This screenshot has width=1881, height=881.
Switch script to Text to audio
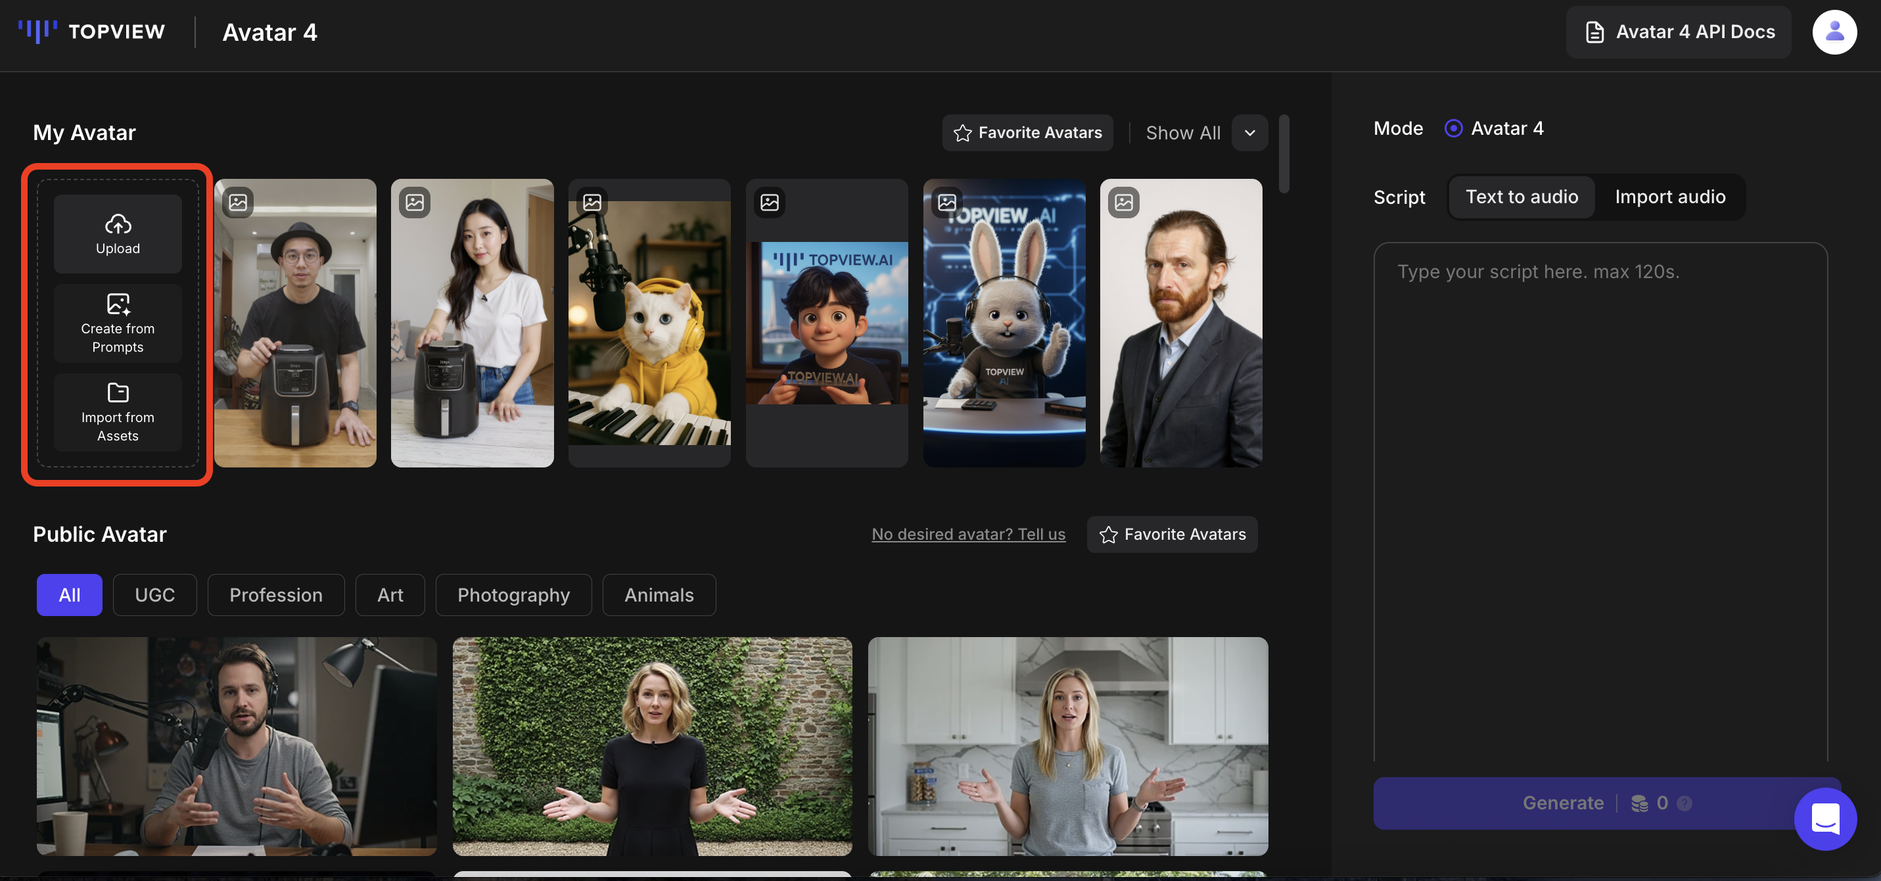pos(1521,197)
